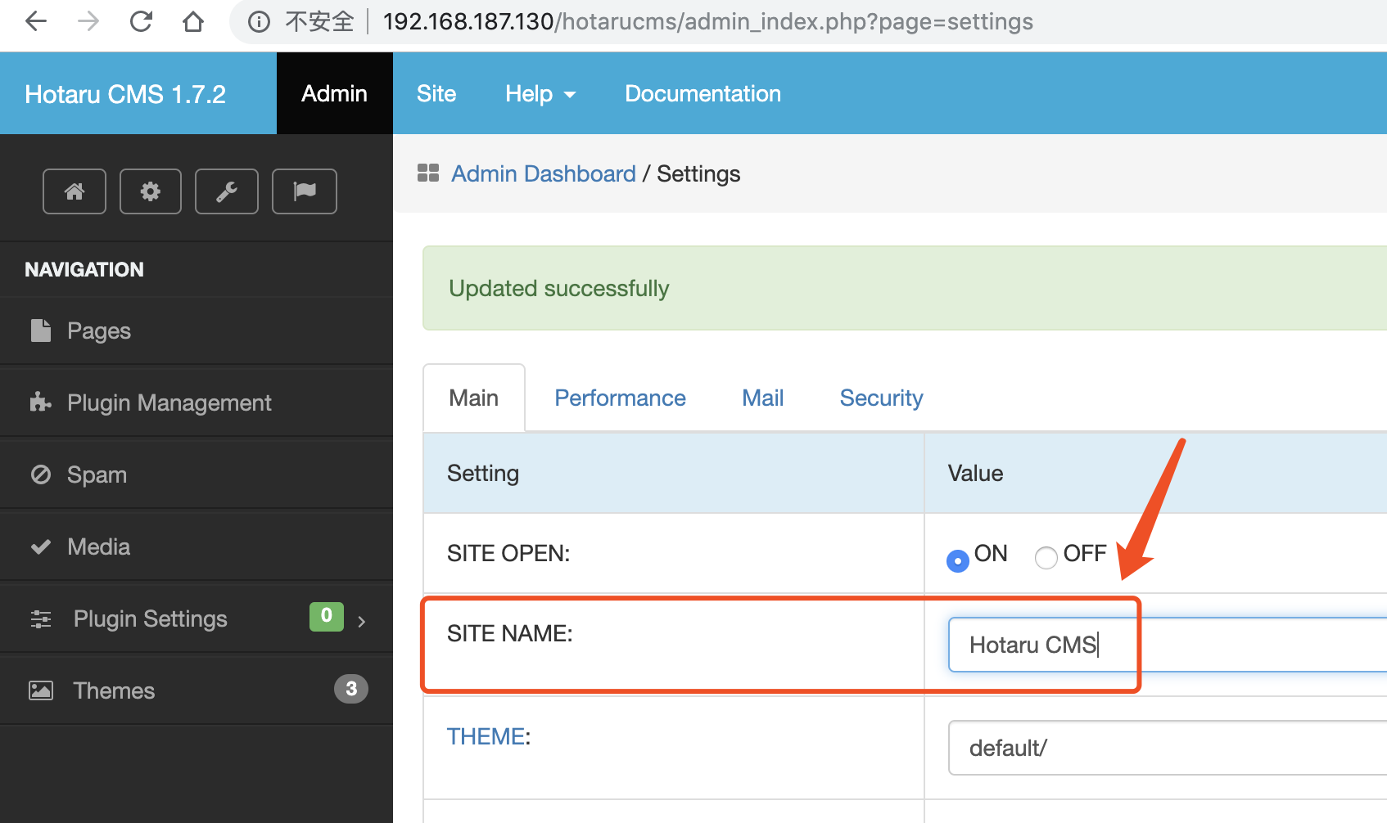Viewport: 1387px width, 823px height.
Task: Expand Plugin Settings with the chevron
Action: click(361, 622)
